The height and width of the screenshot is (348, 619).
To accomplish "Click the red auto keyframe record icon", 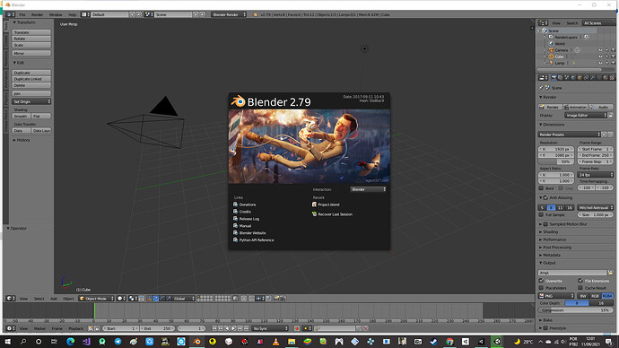I will coord(297,328).
